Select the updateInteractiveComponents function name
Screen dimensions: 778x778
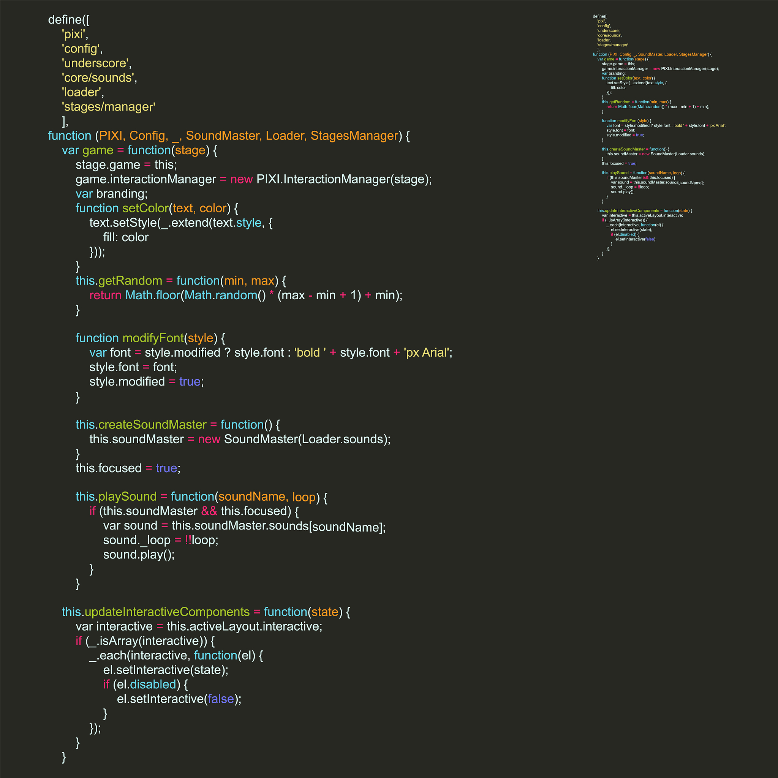166,611
